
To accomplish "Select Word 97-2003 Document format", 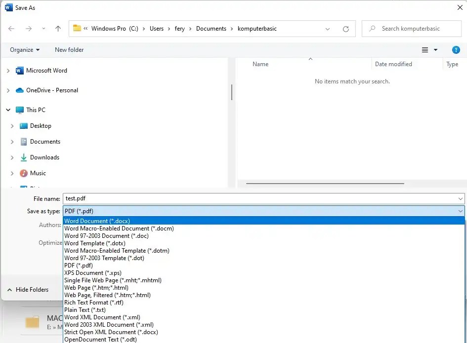I will 105,235.
